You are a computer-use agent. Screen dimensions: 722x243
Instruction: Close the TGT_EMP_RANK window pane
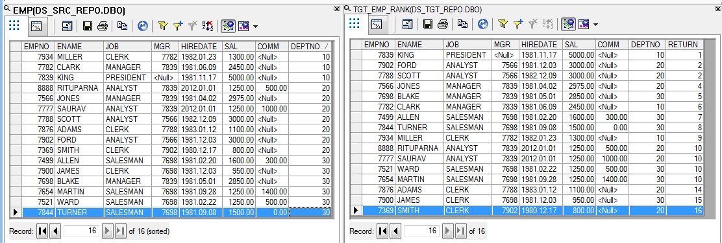point(718,8)
